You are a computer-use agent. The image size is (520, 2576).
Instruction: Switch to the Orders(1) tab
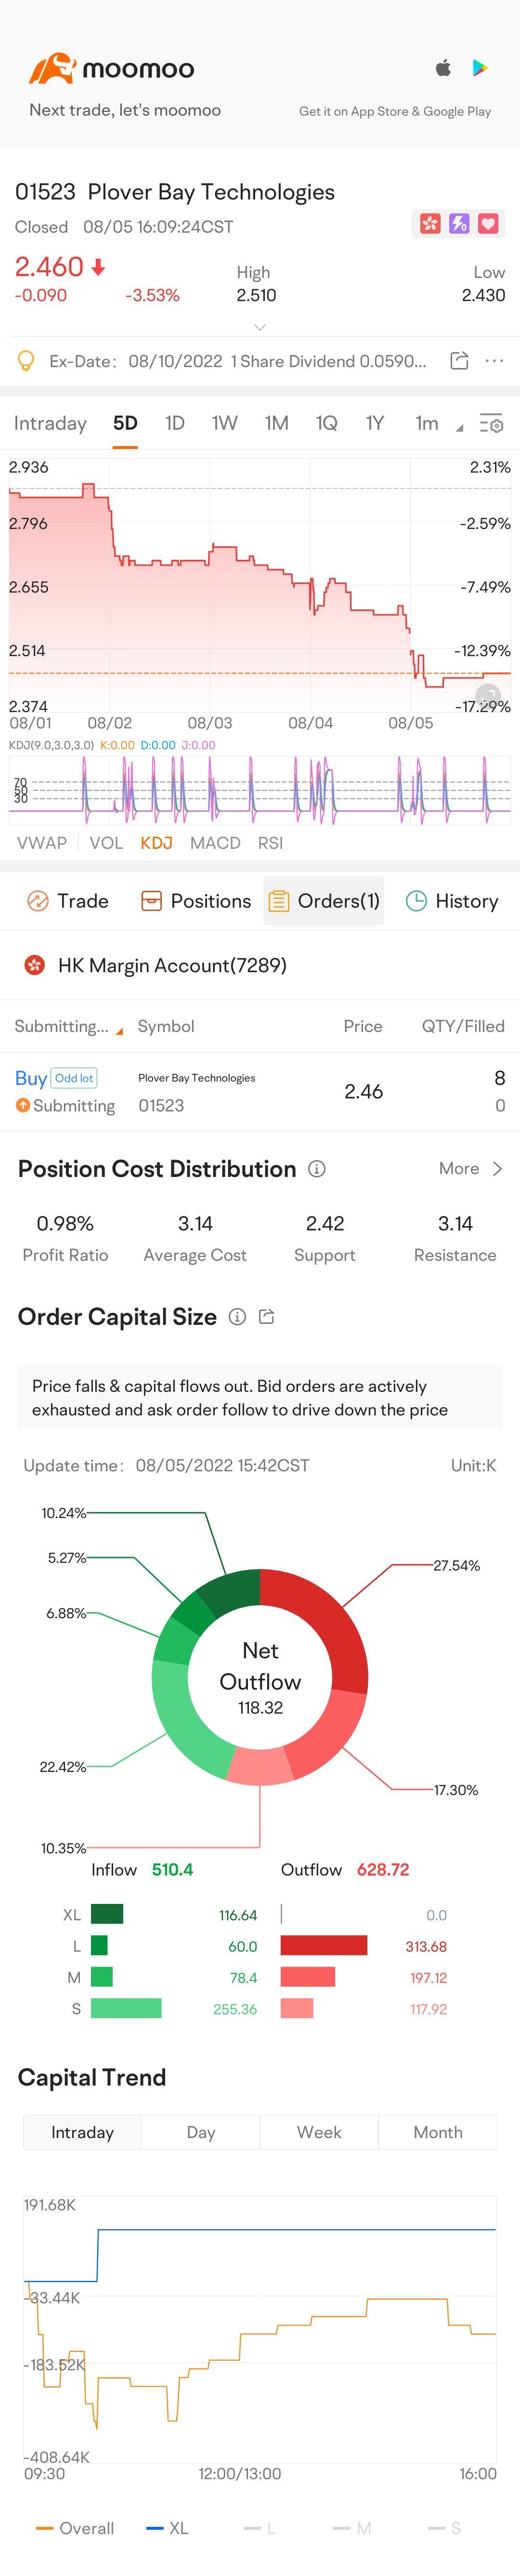(x=324, y=901)
